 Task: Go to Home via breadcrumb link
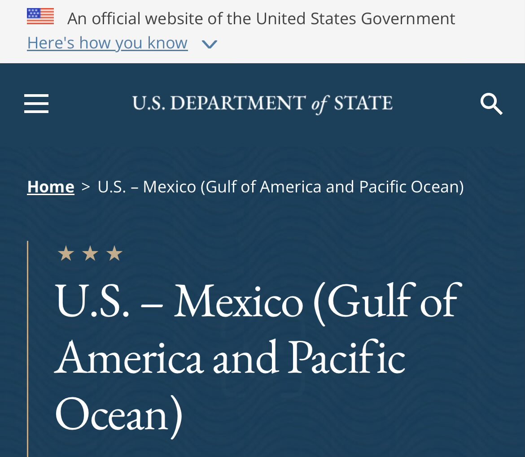[51, 187]
